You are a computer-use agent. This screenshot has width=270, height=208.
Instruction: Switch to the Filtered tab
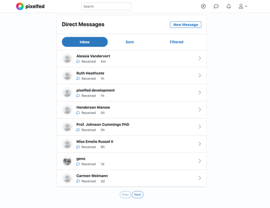177,42
